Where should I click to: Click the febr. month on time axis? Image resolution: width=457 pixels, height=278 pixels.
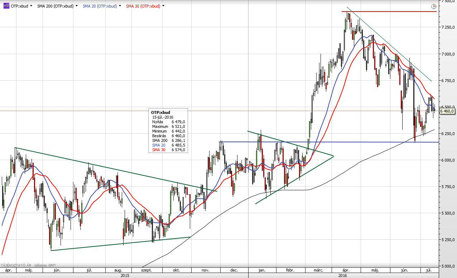pos(291,270)
